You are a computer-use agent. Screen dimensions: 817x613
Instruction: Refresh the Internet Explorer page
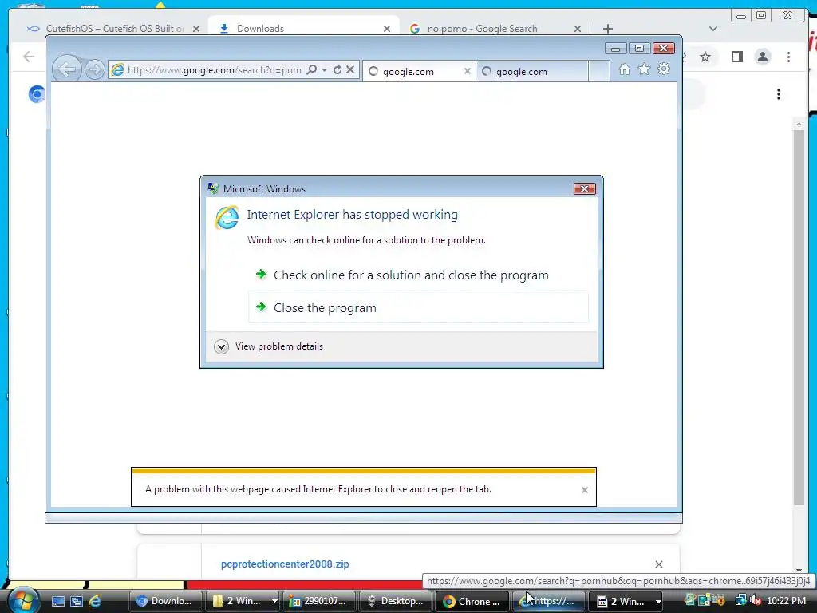(337, 70)
